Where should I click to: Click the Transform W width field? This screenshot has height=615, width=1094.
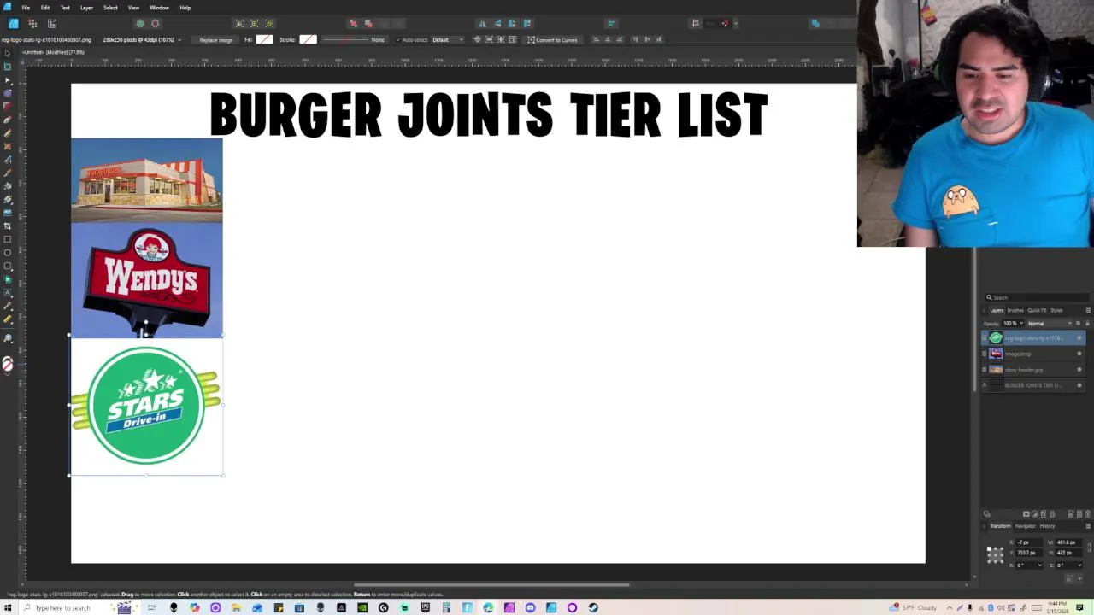(x=1068, y=542)
